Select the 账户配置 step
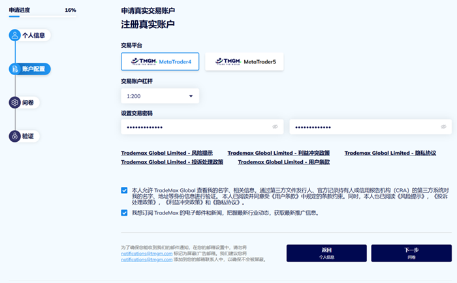Image resolution: width=457 pixels, height=283 pixels. click(29, 69)
